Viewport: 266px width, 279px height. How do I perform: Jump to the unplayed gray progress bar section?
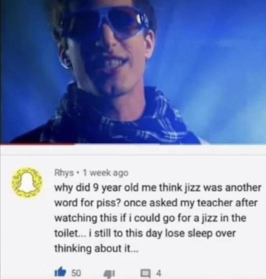point(170,144)
